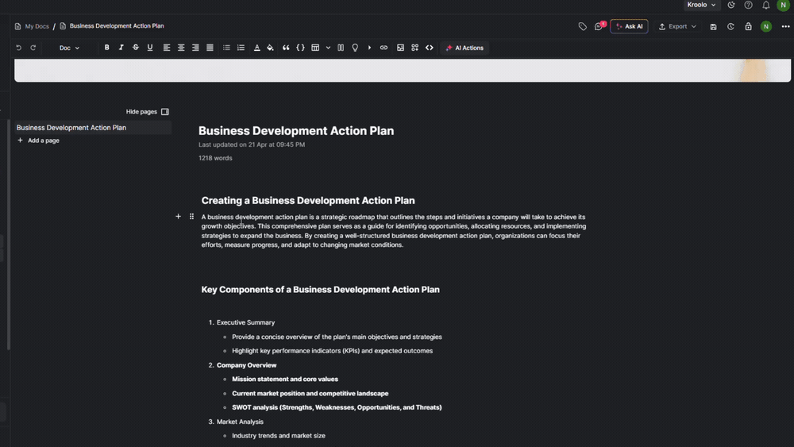Open the Kroolo workspace dropdown
Screen dimensions: 794x447
click(x=701, y=5)
